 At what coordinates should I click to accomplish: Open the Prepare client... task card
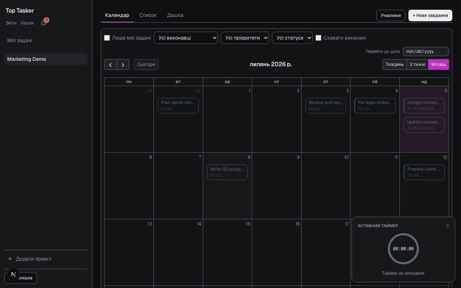pyautogui.click(x=424, y=172)
